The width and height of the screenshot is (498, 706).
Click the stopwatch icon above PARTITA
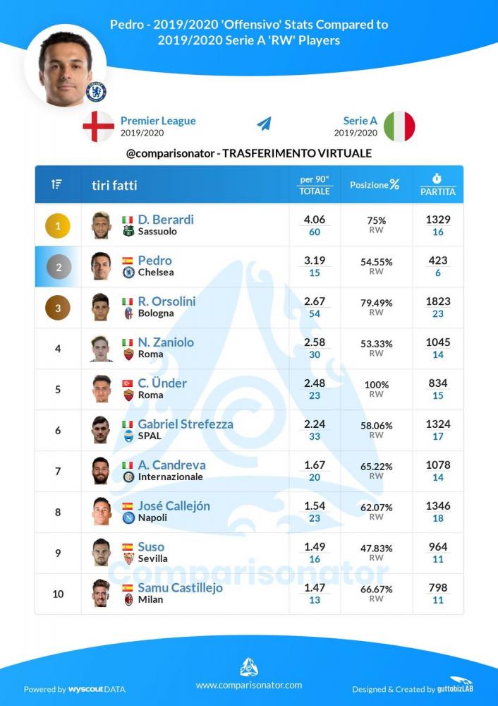437,179
